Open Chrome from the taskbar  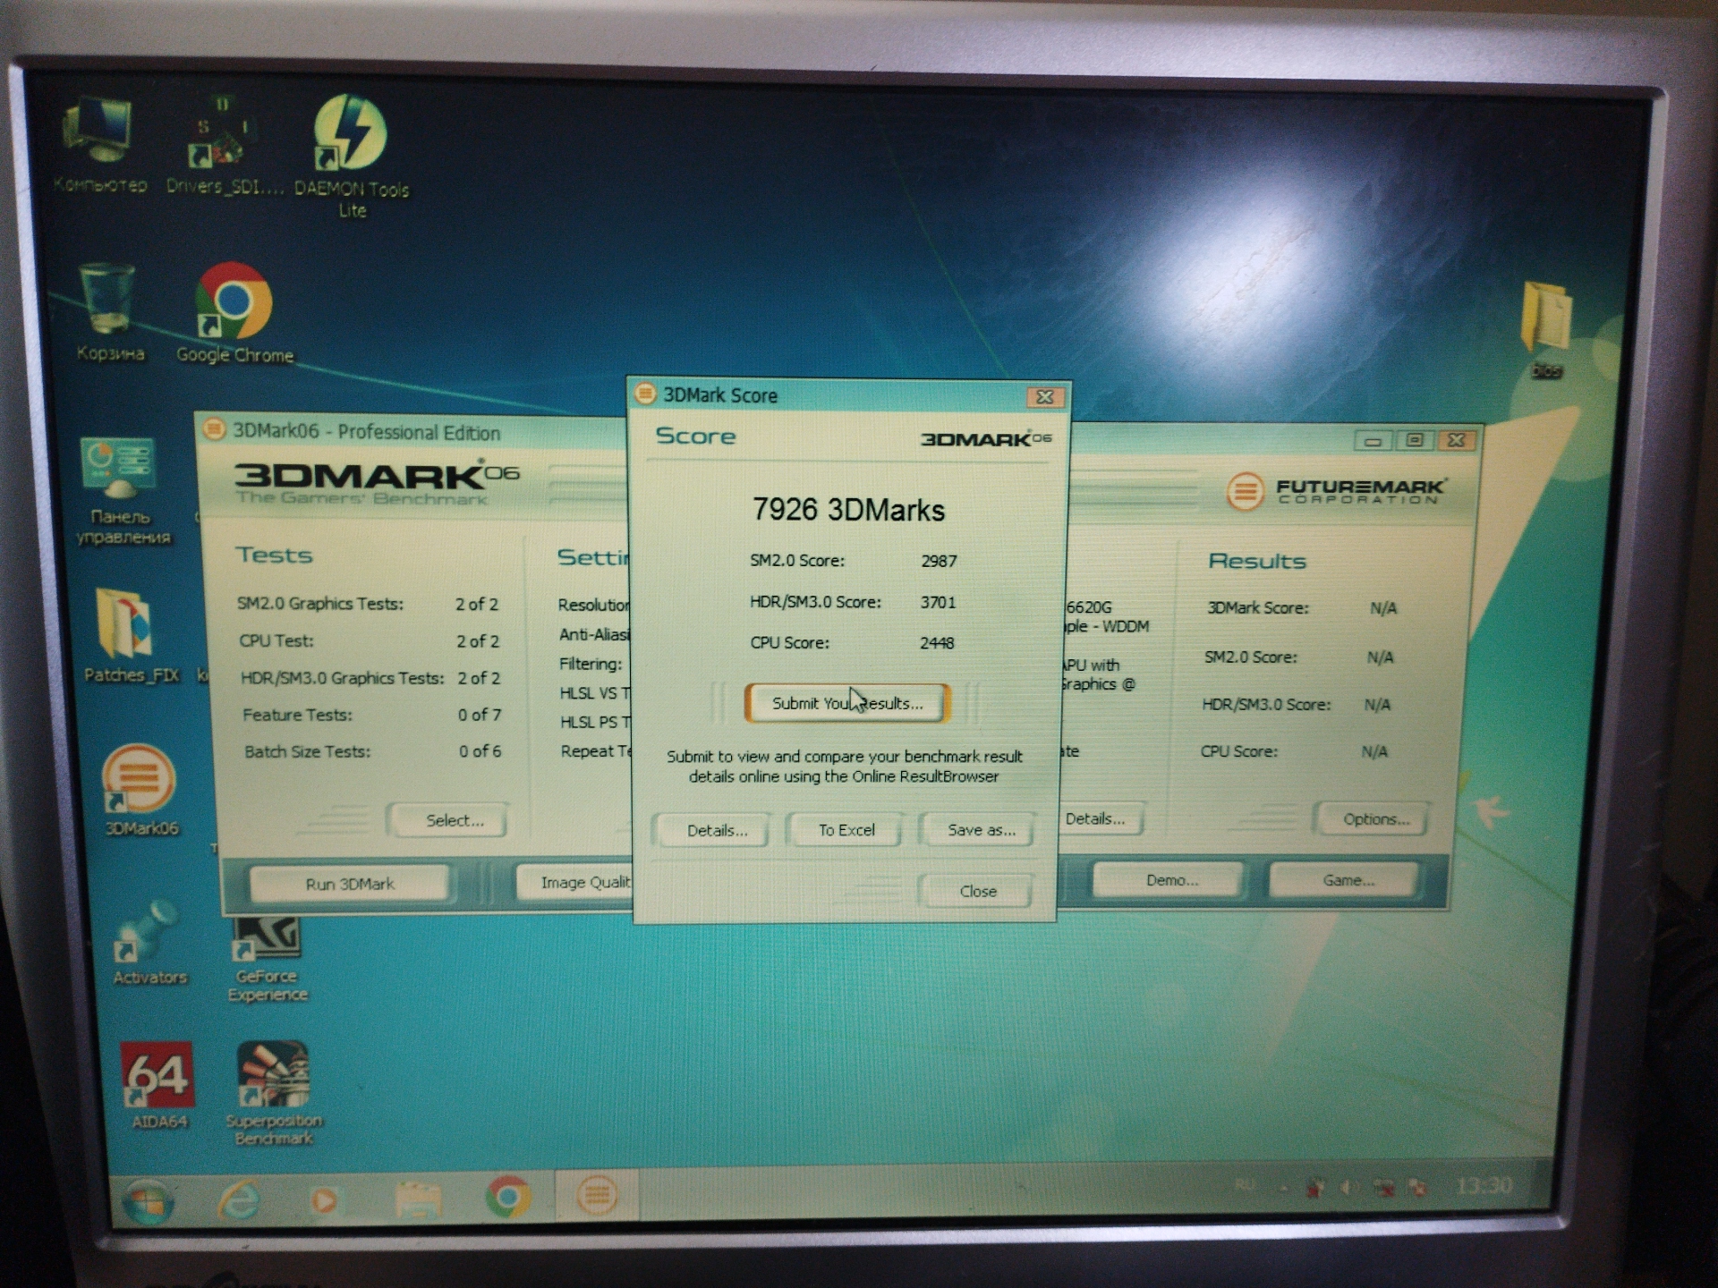pyautogui.click(x=508, y=1197)
